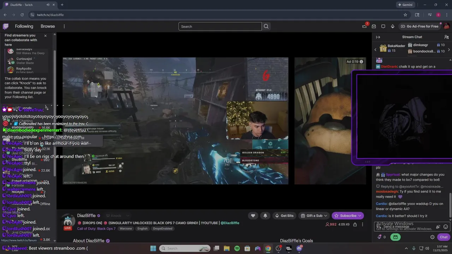Open the Twitch home logo
Screen dimensions: 452x254
coord(6,26)
